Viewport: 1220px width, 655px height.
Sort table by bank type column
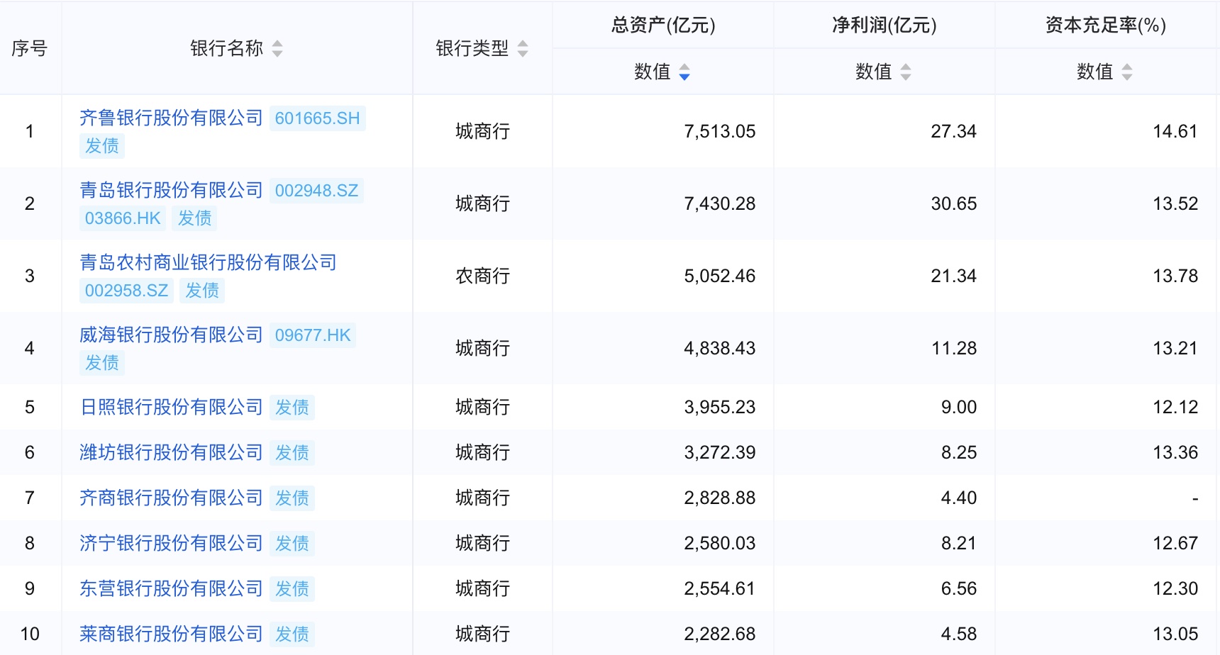point(523,48)
